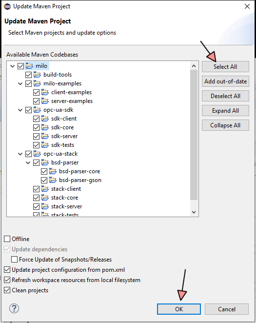Click the opc-ua-sdk folder icon
Viewport: 256px width, 323px height.
pyautogui.click(x=37, y=110)
